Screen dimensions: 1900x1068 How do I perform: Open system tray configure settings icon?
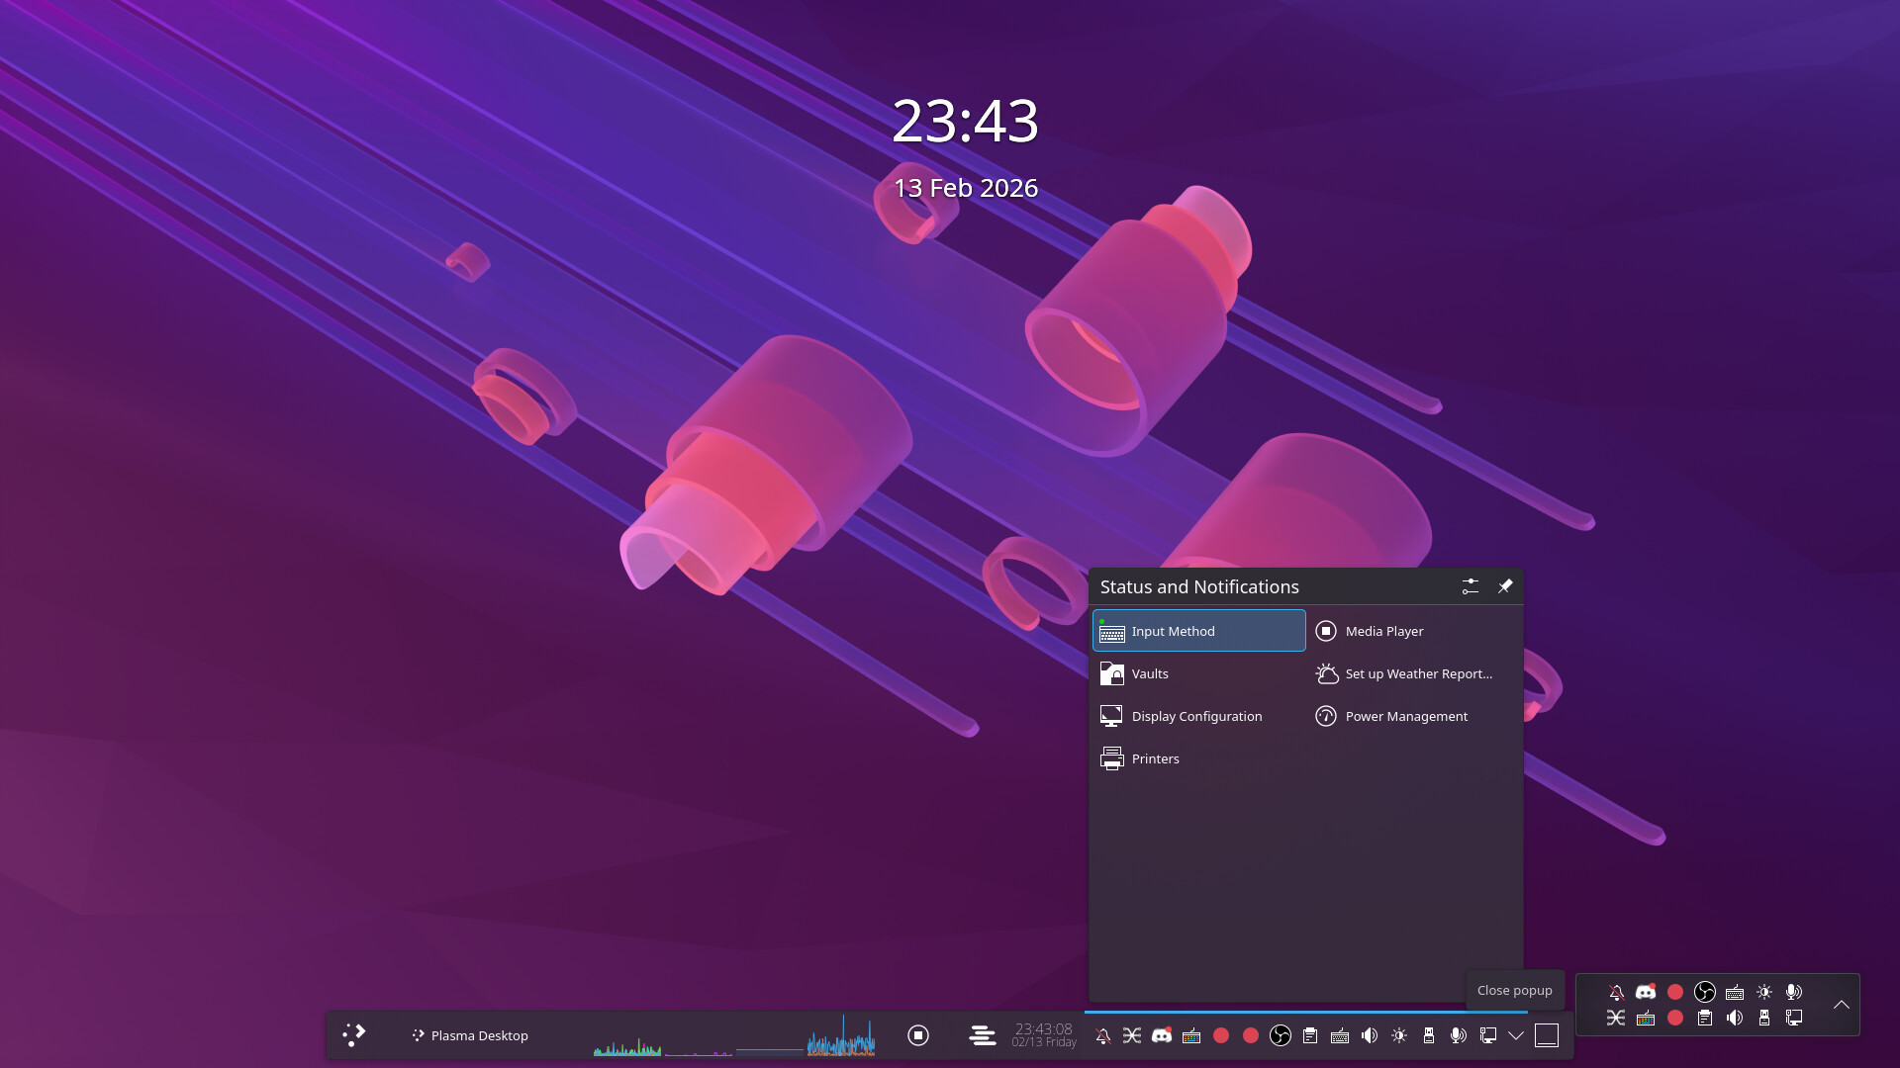(1471, 586)
